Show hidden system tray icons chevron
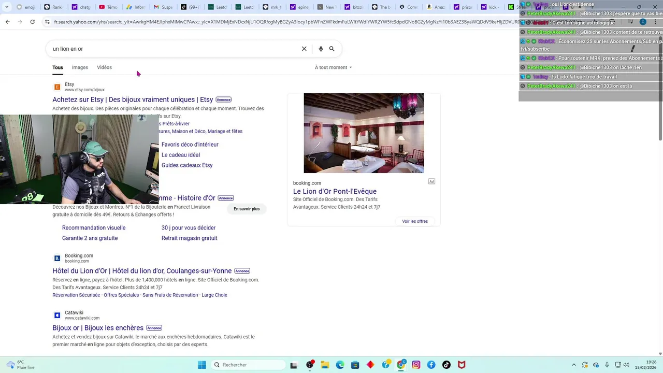The height and width of the screenshot is (373, 663). point(573,365)
